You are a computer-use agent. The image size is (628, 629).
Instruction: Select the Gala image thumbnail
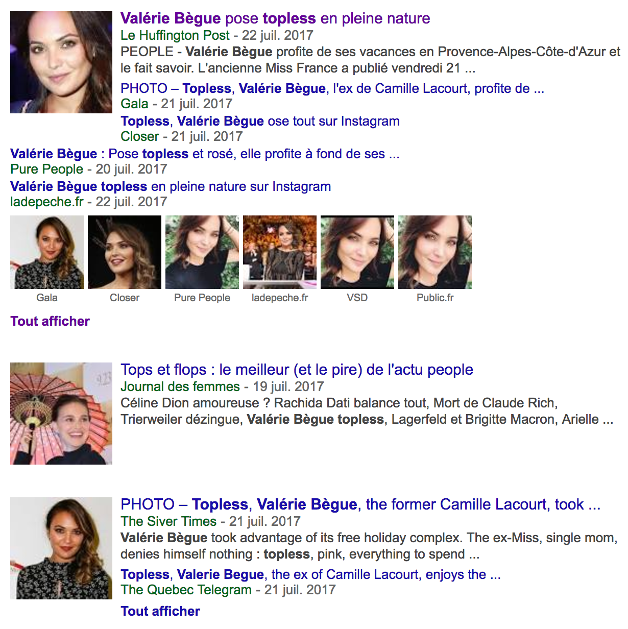coord(47,252)
